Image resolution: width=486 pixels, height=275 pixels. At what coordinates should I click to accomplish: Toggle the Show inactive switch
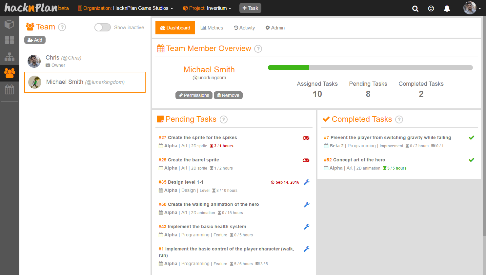point(103,27)
